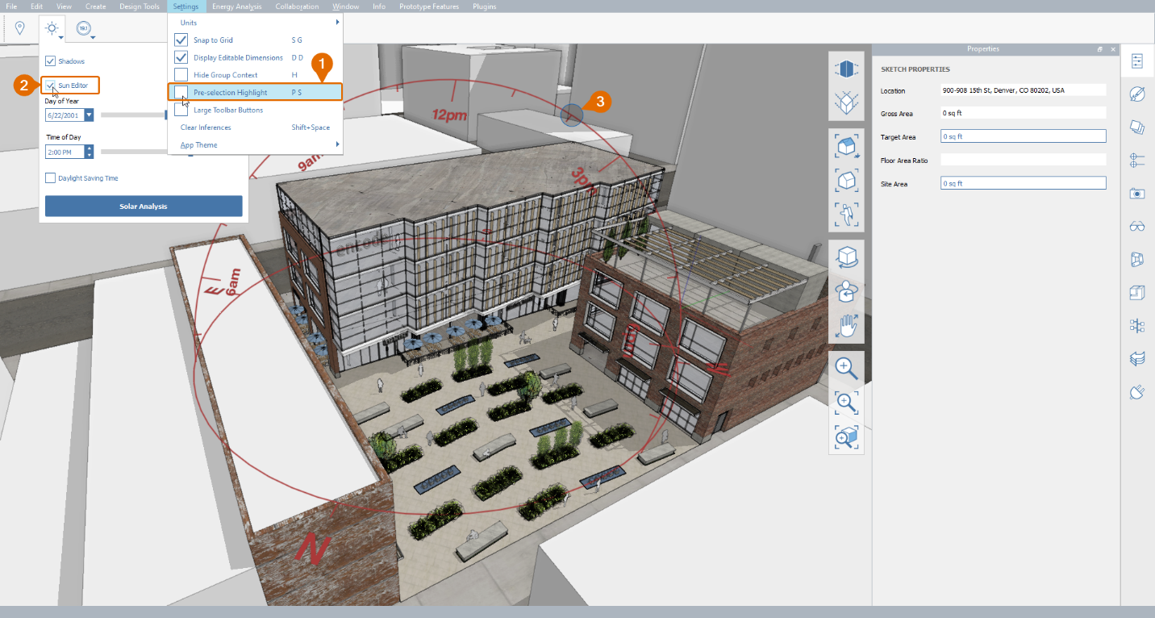The height and width of the screenshot is (618, 1155).
Task: Open the Layers panel icon
Action: [x=1137, y=127]
